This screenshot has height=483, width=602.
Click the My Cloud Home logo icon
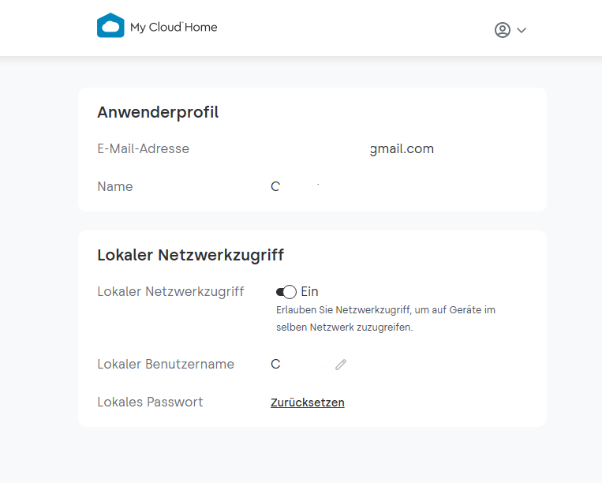coord(110,25)
